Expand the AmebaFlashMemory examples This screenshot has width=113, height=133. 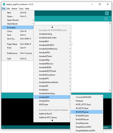point(52,49)
